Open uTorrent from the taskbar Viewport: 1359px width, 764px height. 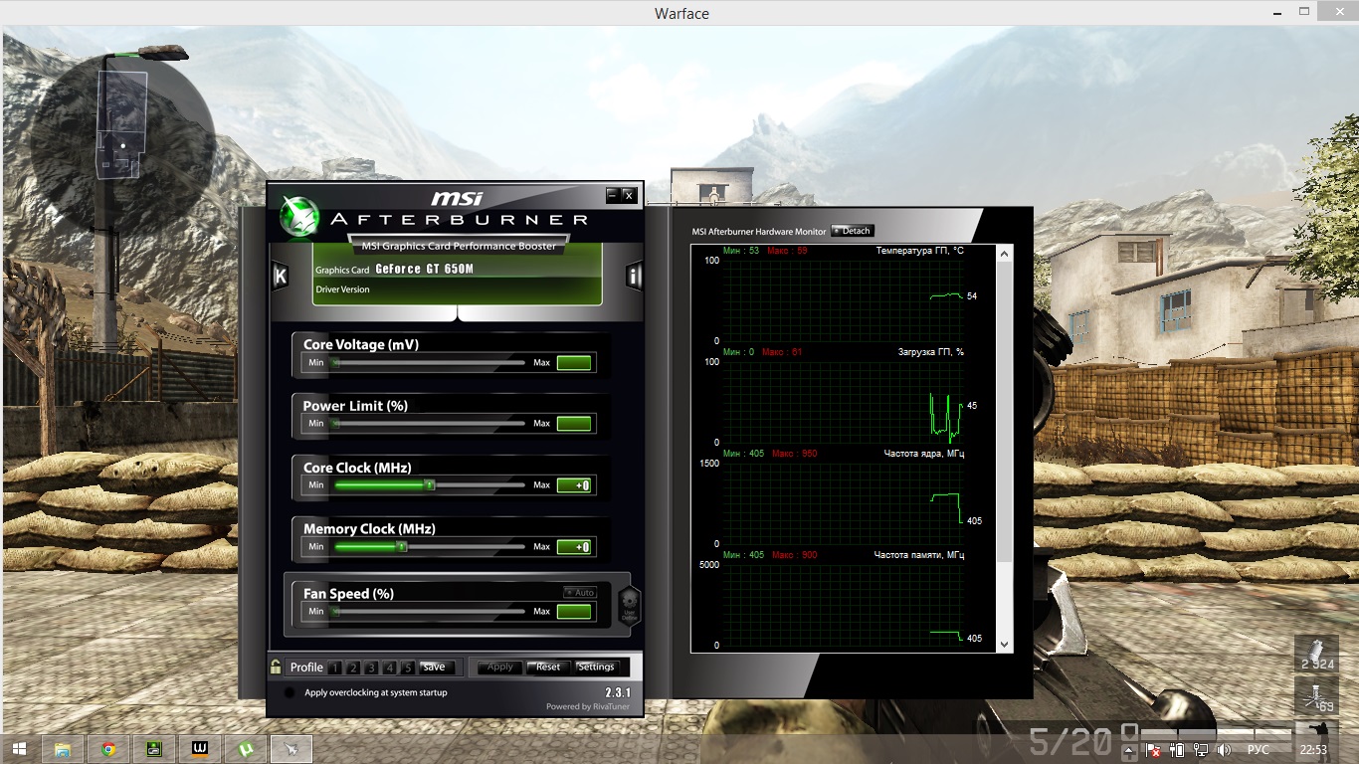pos(245,749)
